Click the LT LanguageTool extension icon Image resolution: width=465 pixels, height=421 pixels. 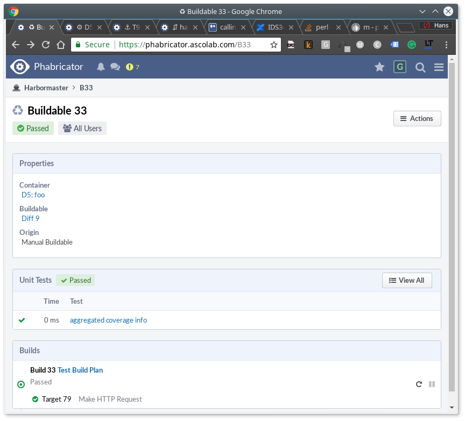click(428, 45)
